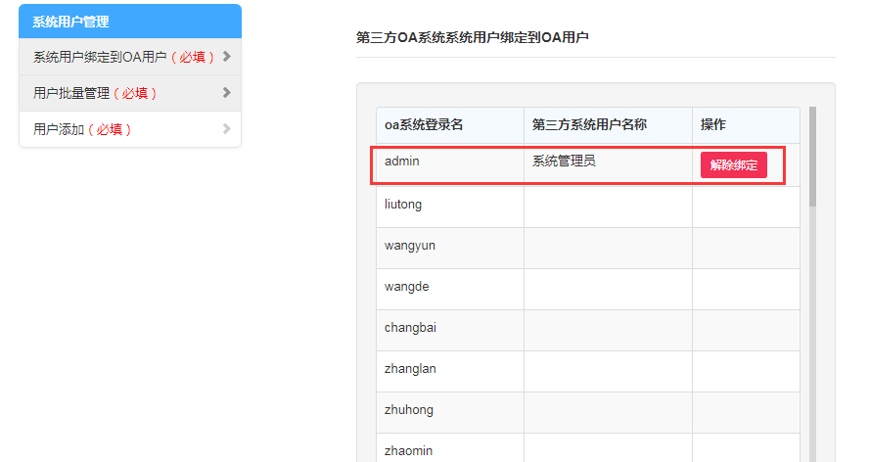This screenshot has height=462, width=870.
Task: Click the oa系统登录名 column header
Action: [x=424, y=125]
